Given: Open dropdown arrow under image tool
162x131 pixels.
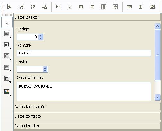Looking at the screenshot, I should (10, 95).
